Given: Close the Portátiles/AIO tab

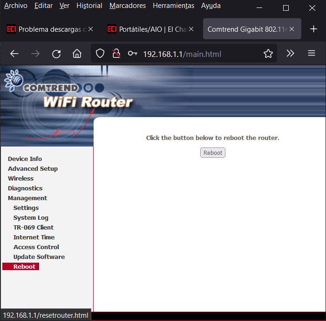Looking at the screenshot, I should 191,29.
